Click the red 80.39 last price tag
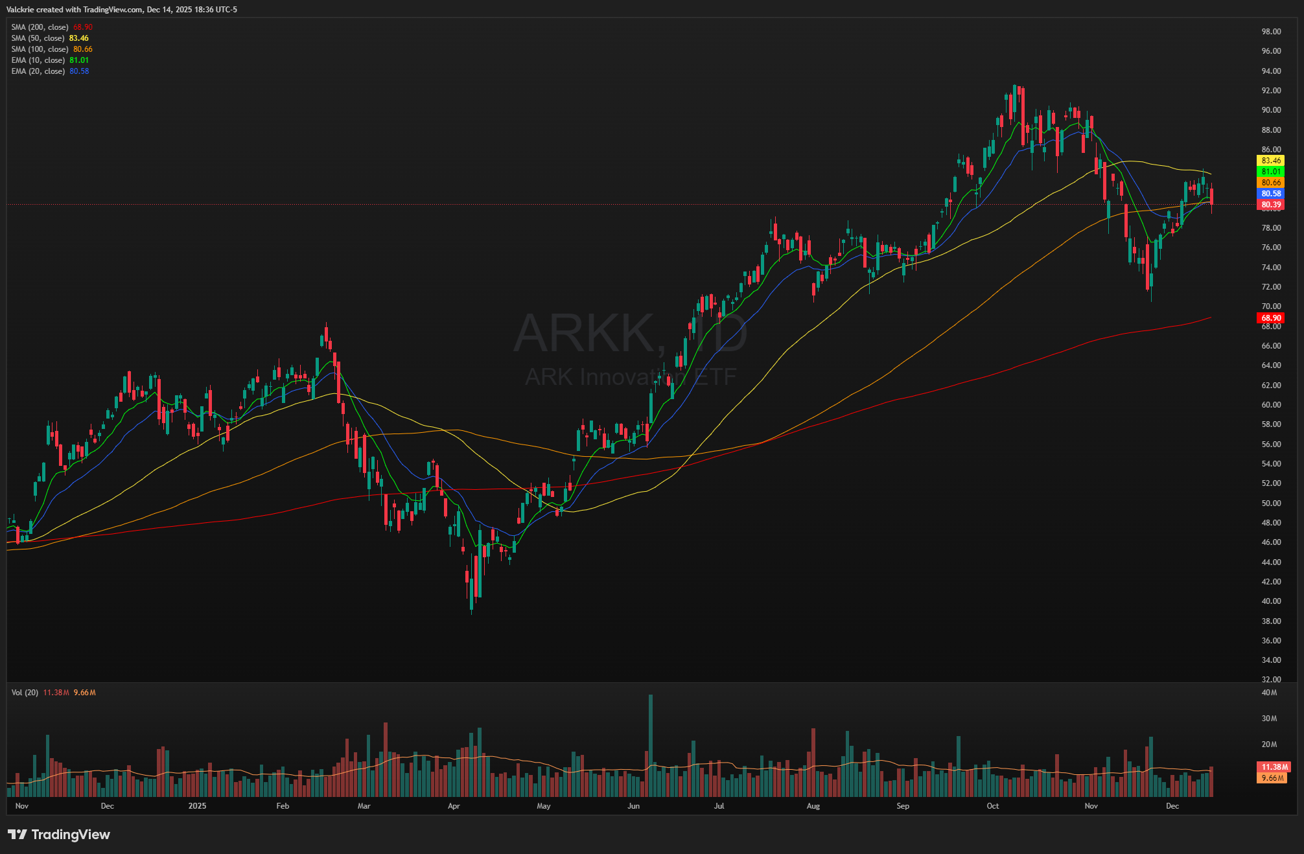 [x=1270, y=205]
